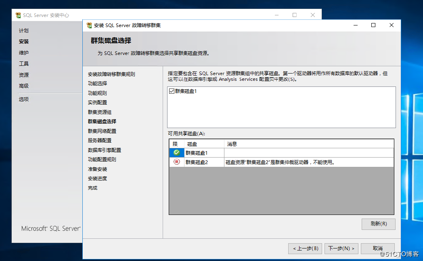Toggle selection of shared disk 群集磁盘1
The width and height of the screenshot is (423, 261).
[x=172, y=91]
